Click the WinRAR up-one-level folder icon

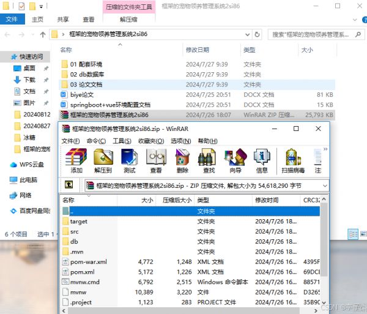point(69,185)
